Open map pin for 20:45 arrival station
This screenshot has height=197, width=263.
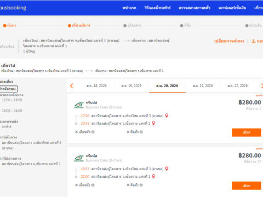point(153,123)
